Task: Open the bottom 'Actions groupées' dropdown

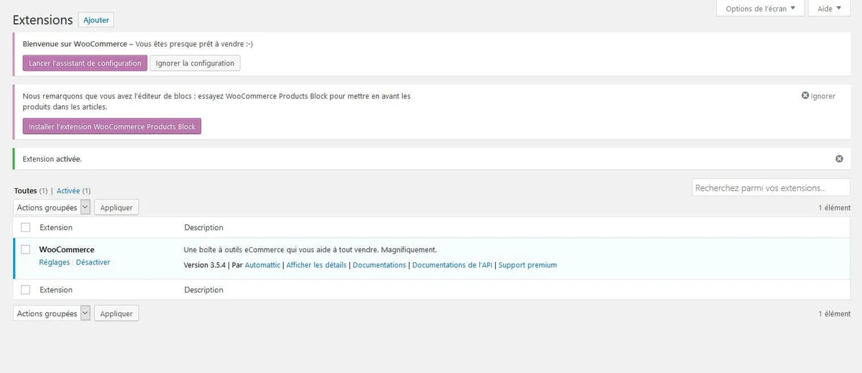Action: (x=52, y=313)
